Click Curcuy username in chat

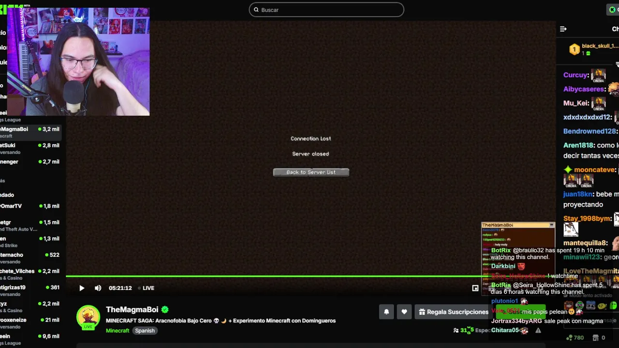[575, 75]
